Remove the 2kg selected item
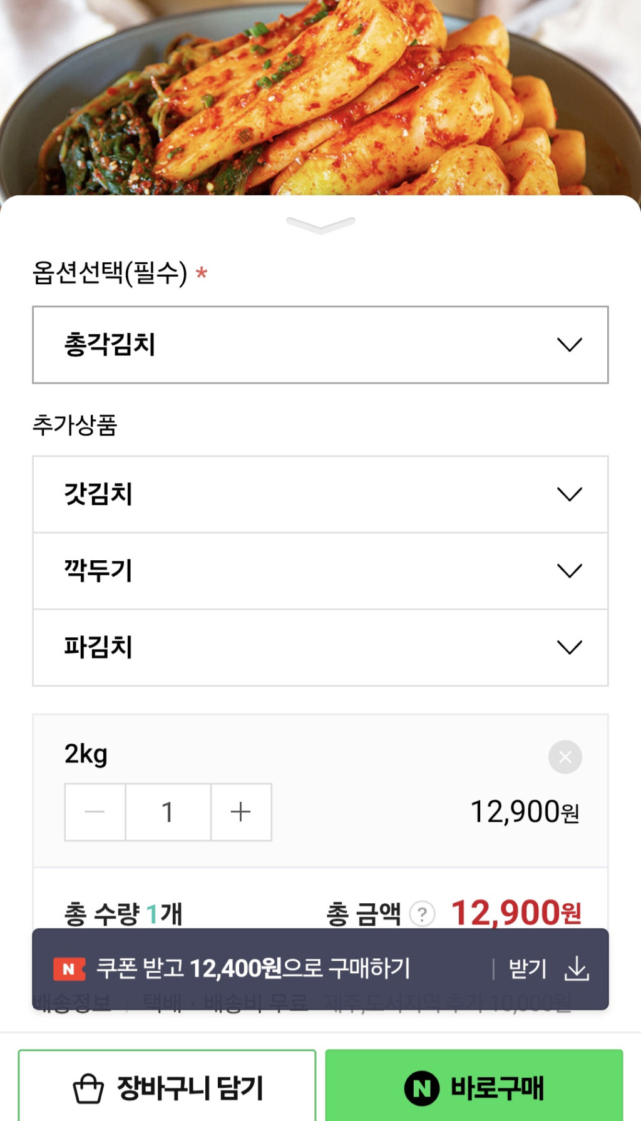641x1121 pixels. 565,757
